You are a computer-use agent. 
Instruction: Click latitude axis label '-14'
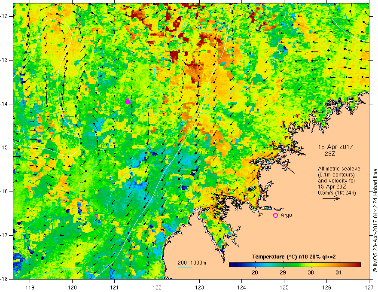pos(4,104)
